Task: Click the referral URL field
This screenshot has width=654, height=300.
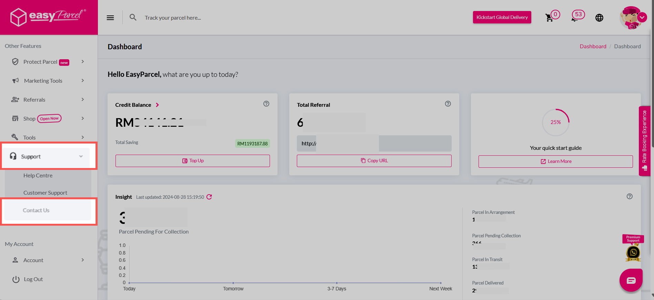Action: coord(374,144)
